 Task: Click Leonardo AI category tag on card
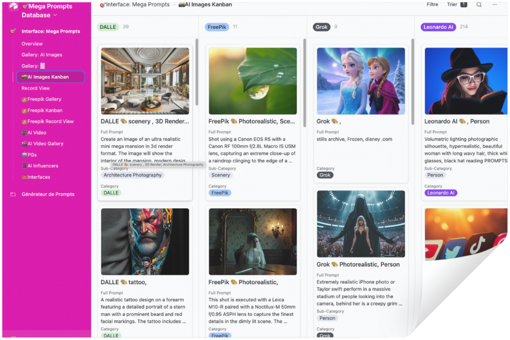(441, 193)
